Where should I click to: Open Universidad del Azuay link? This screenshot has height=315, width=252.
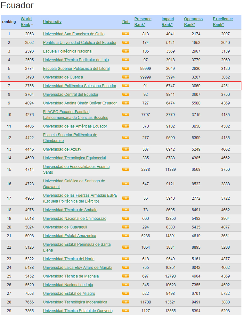62,149
